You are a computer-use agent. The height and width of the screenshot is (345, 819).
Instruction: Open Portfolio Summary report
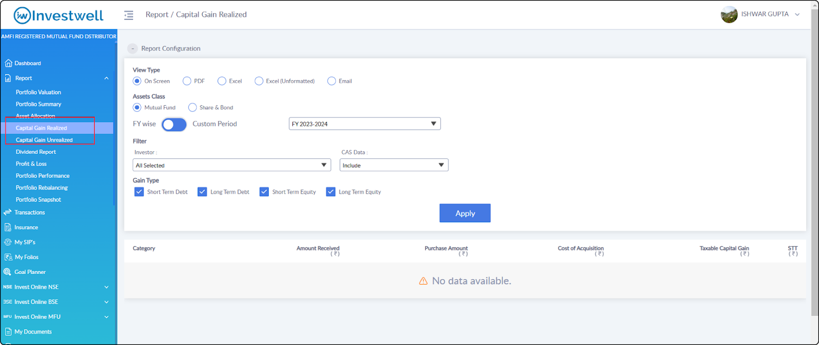38,104
